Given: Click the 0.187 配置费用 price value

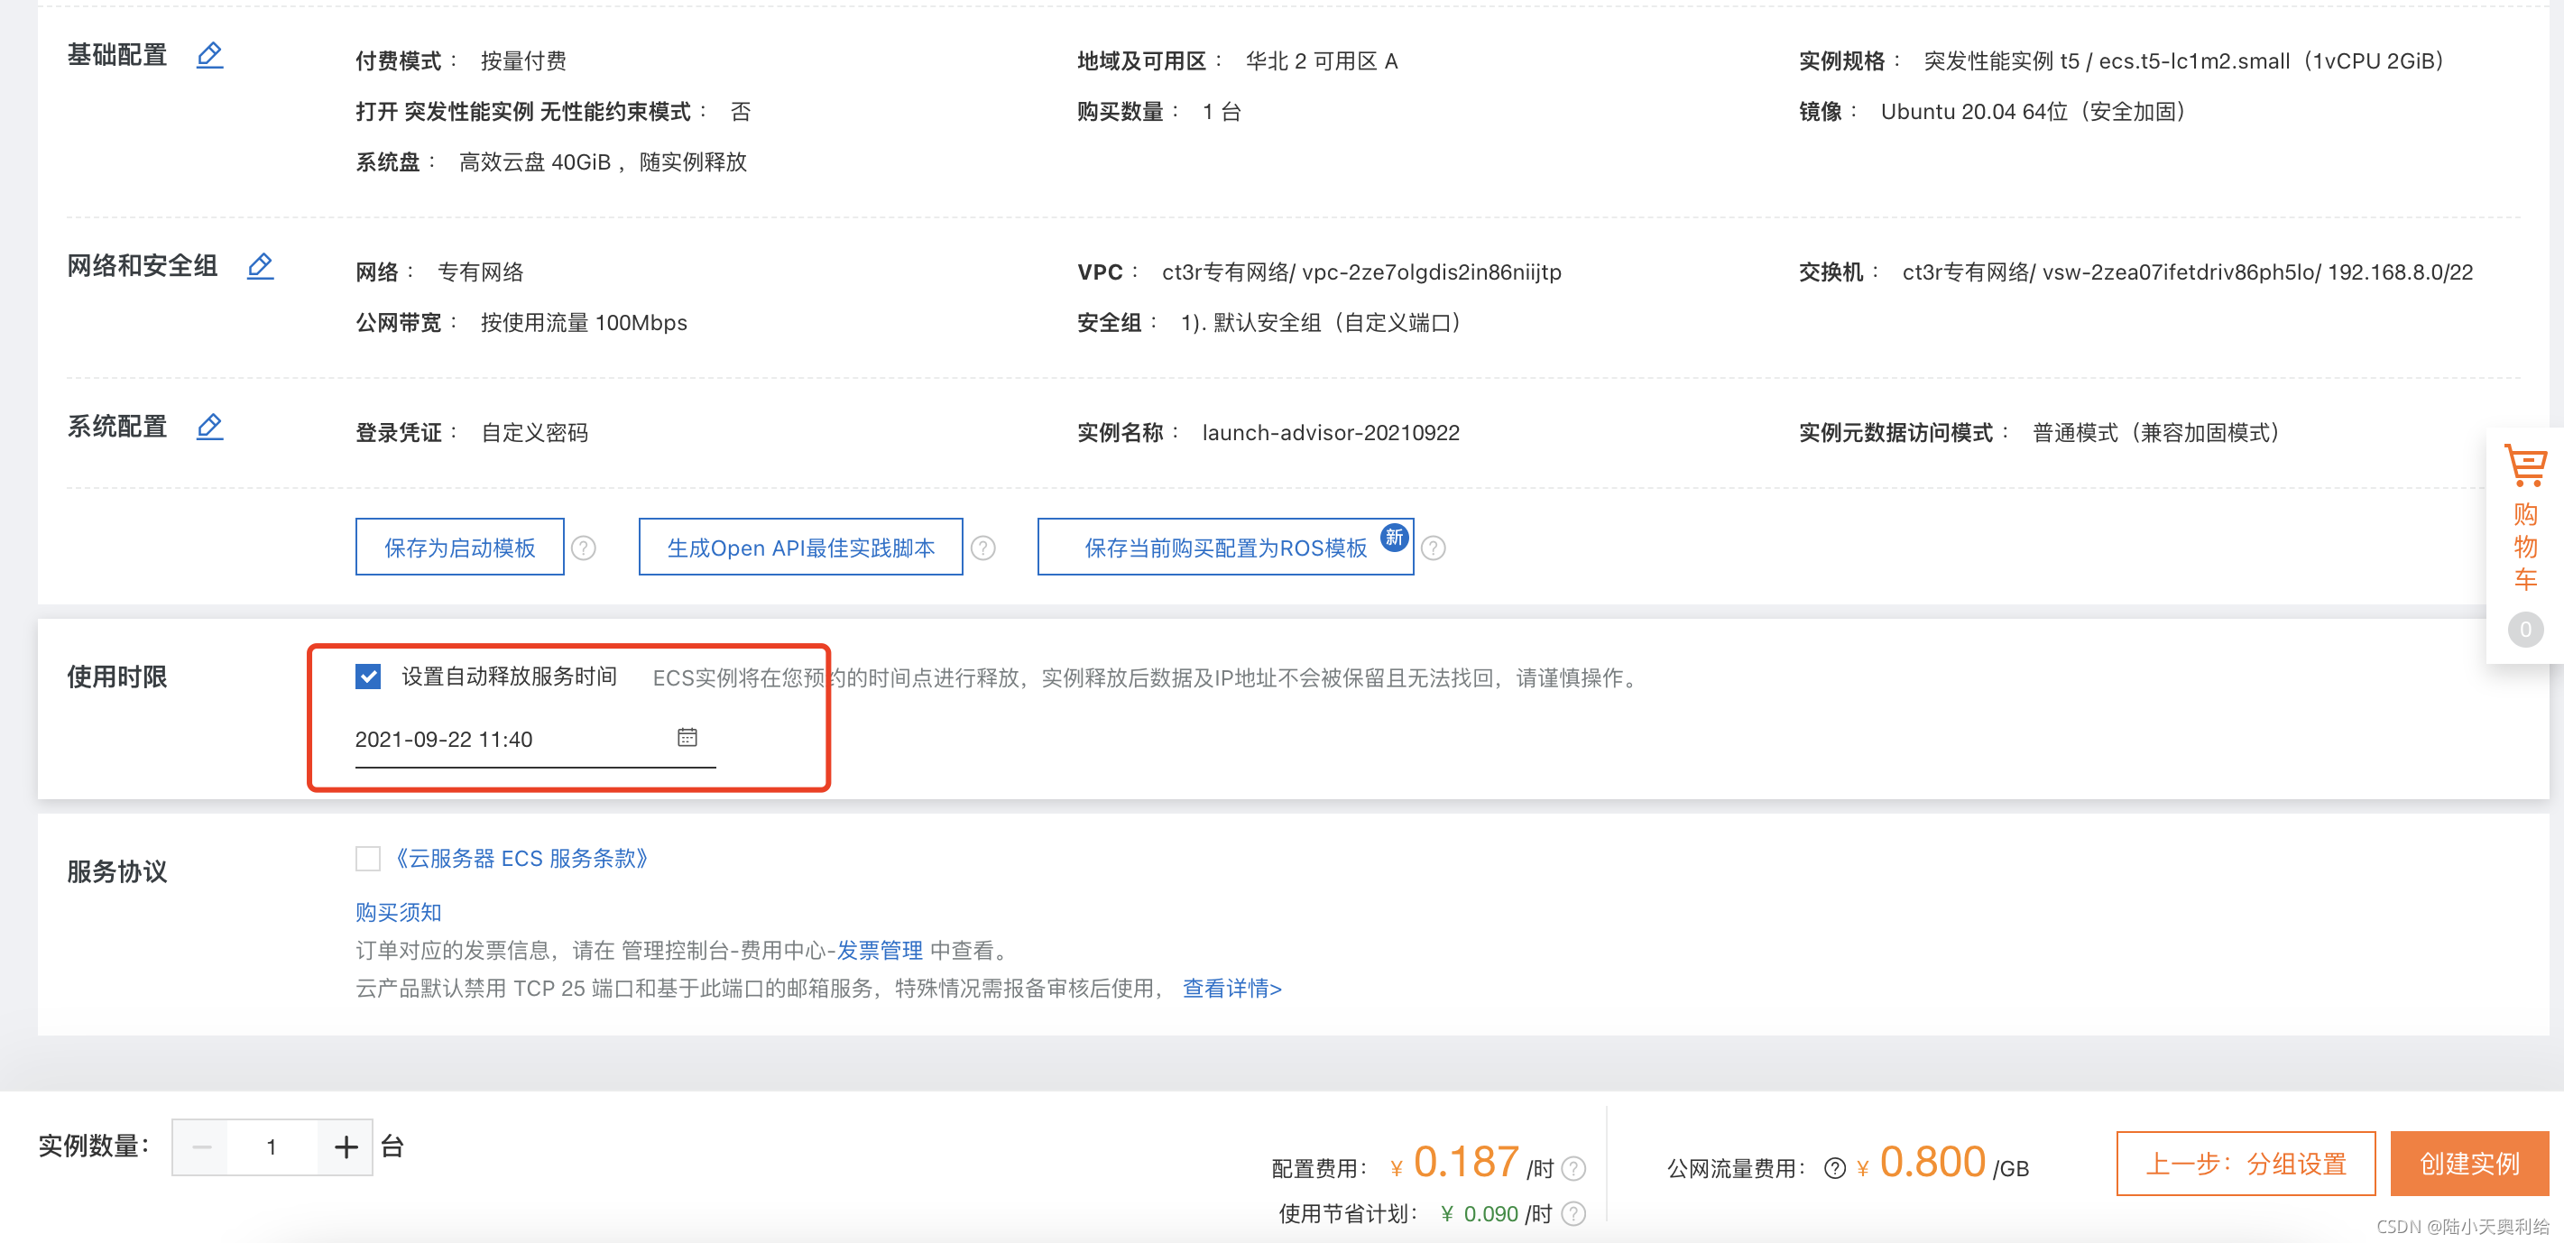Looking at the screenshot, I should [x=1466, y=1162].
